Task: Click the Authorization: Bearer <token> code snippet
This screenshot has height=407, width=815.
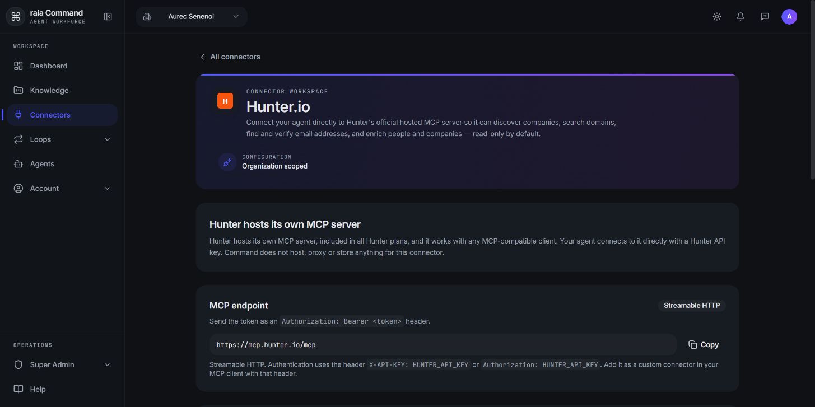Action: tap(342, 321)
